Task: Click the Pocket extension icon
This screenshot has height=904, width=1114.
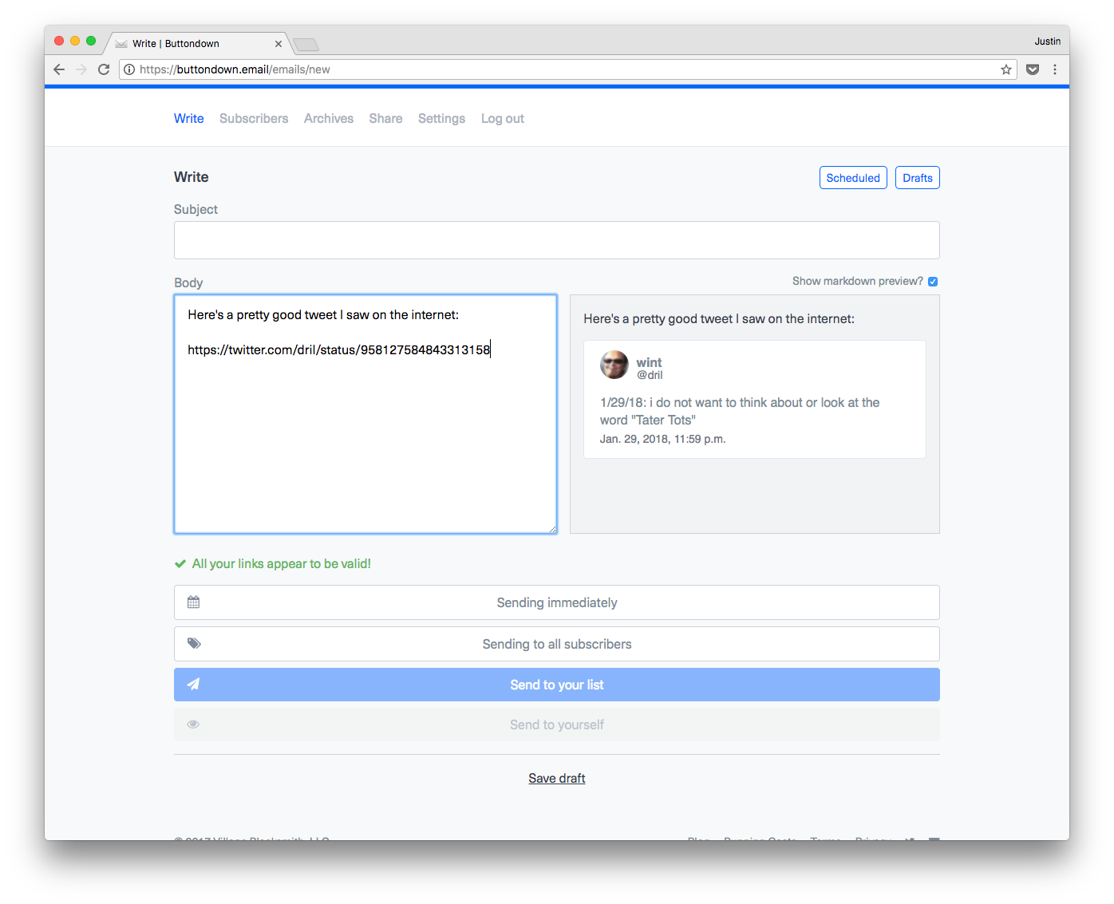Action: [1032, 69]
